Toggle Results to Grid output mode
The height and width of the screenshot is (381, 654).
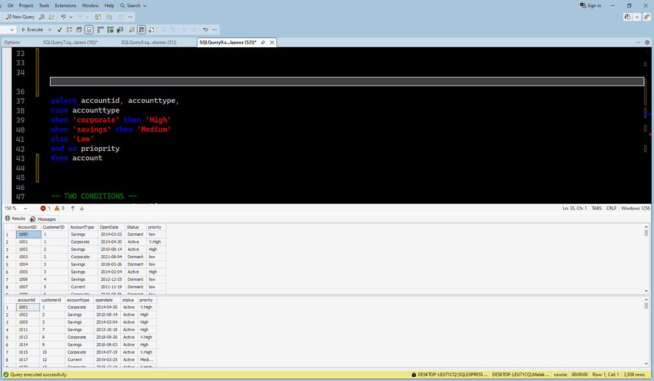pyautogui.click(x=141, y=29)
